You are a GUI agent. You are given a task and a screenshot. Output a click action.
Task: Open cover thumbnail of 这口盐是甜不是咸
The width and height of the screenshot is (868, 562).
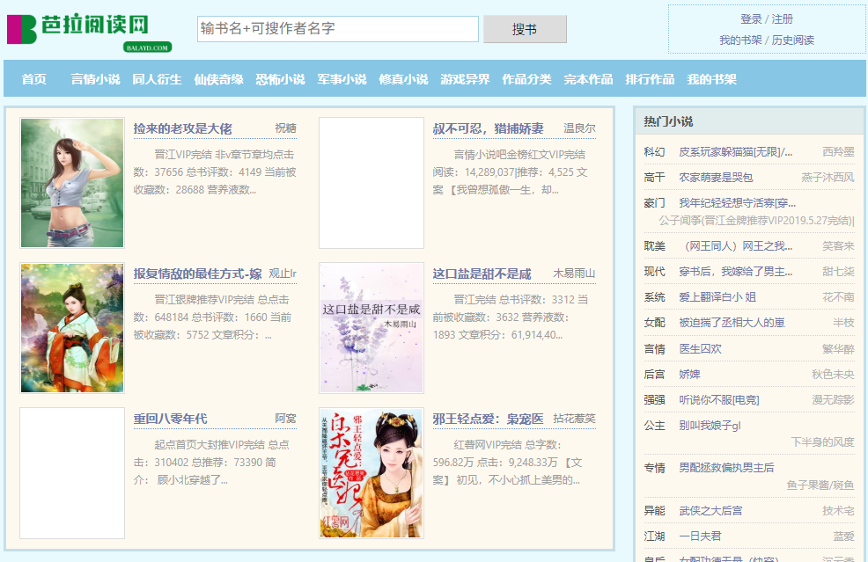pos(371,328)
